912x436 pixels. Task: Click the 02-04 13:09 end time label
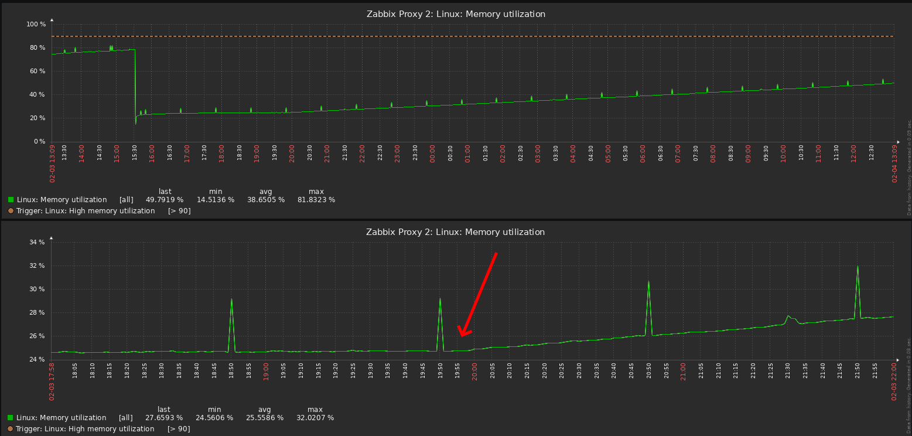click(894, 164)
